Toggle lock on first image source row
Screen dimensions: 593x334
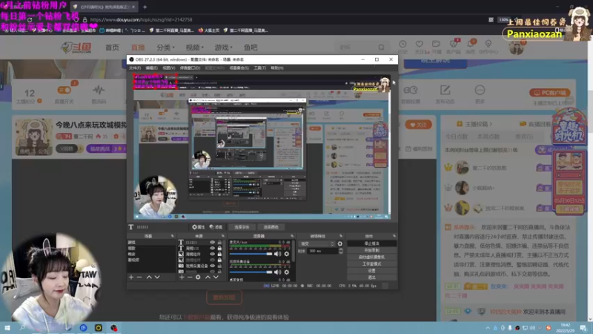click(219, 254)
